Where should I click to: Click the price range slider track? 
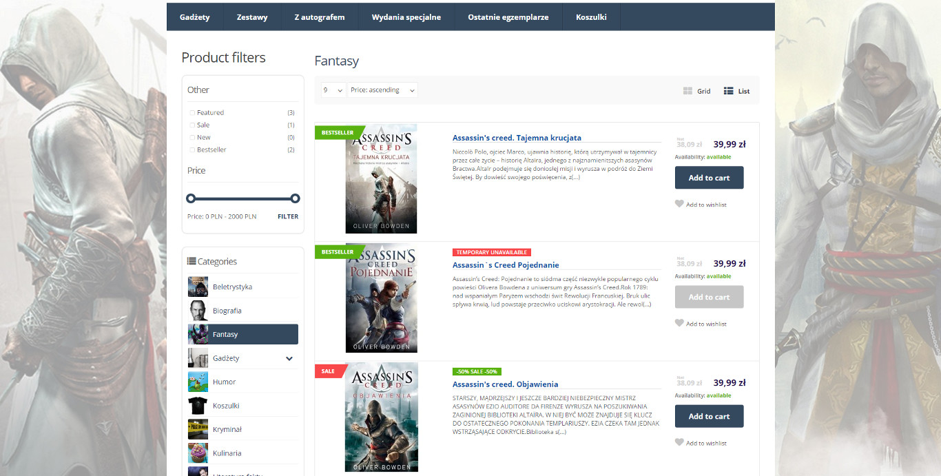243,198
